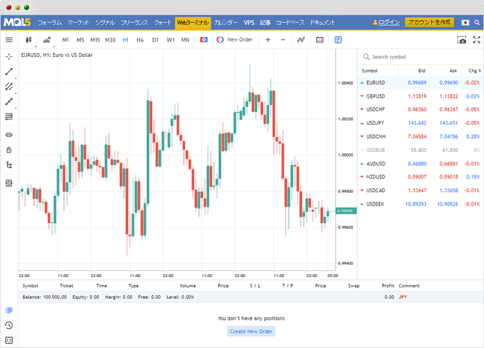Toggle the lock objects icon

(9, 150)
